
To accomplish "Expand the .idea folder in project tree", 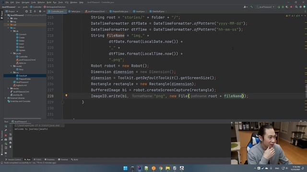I will [9, 18].
